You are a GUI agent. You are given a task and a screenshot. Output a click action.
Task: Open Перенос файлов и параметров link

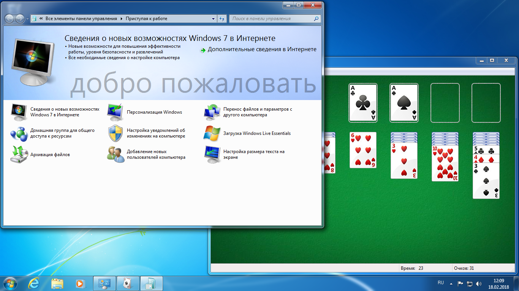(258, 112)
